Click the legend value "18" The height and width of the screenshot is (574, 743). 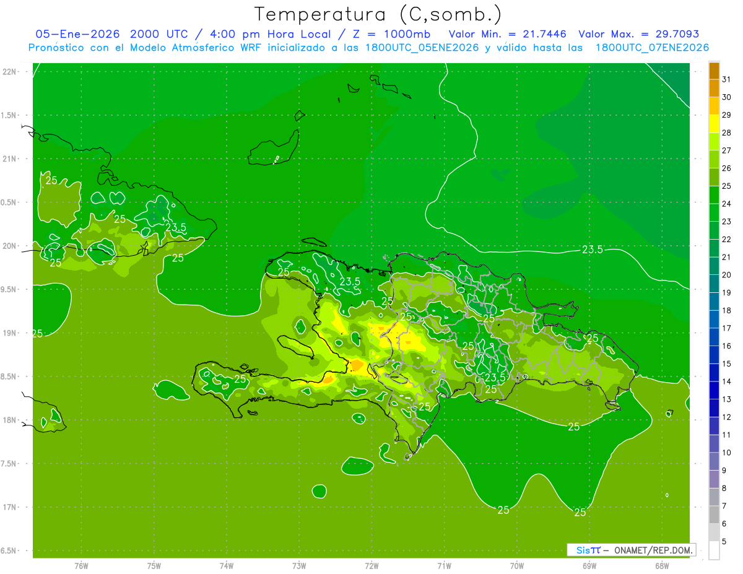coord(726,311)
